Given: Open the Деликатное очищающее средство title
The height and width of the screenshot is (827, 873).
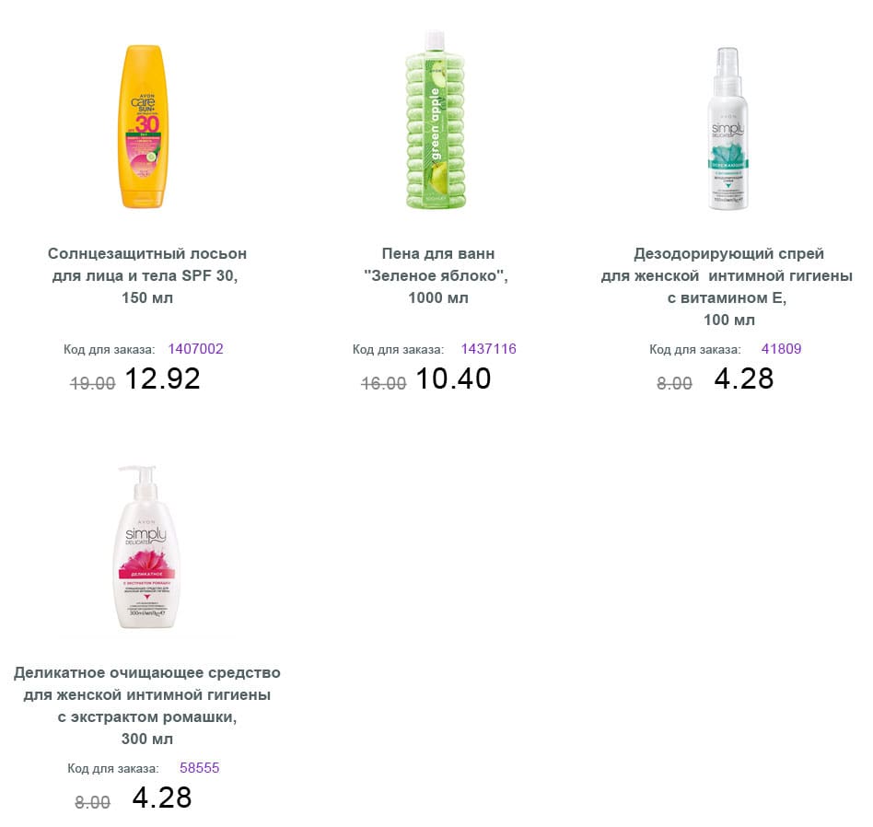Looking at the screenshot, I should (147, 705).
